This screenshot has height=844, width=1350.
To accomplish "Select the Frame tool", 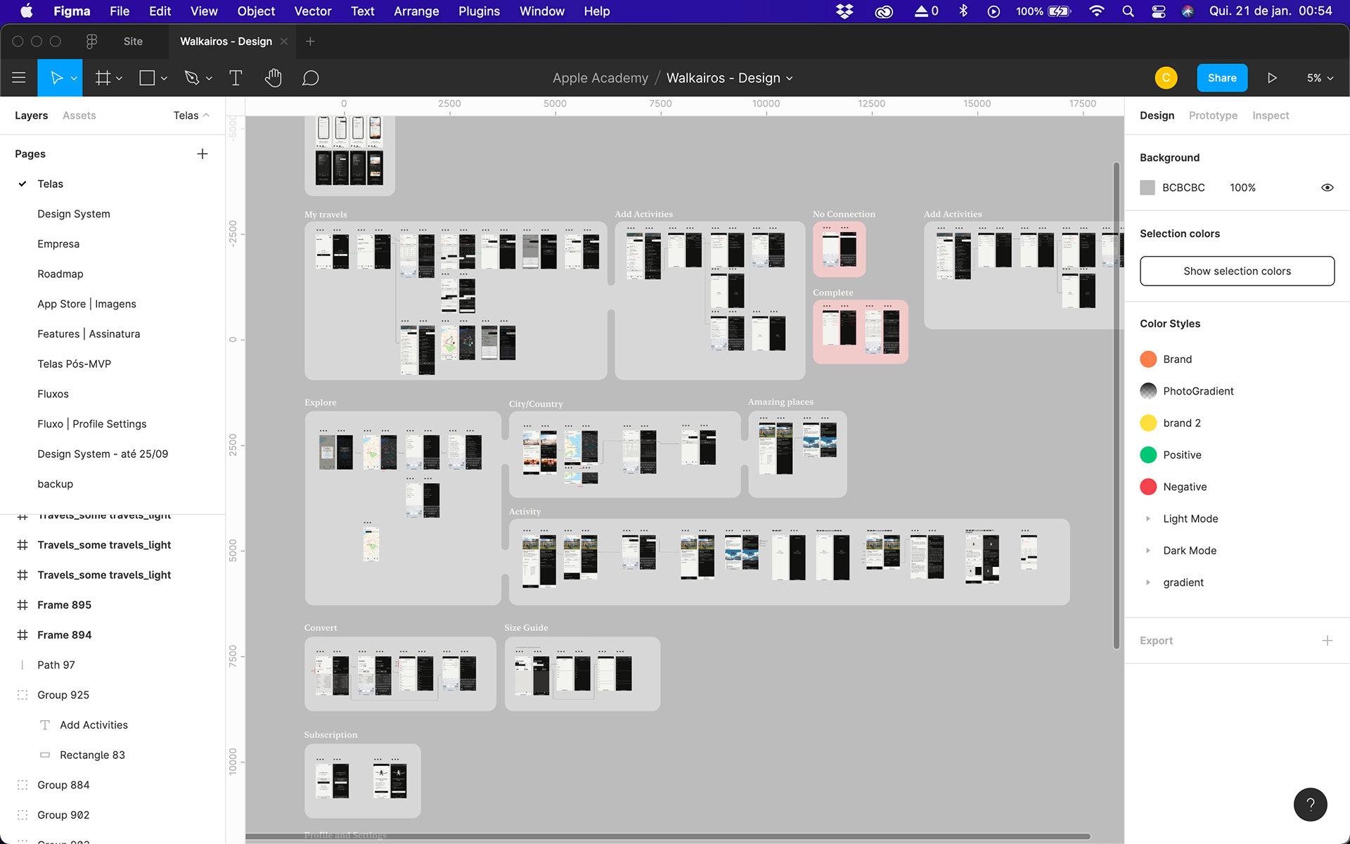I will (x=103, y=78).
